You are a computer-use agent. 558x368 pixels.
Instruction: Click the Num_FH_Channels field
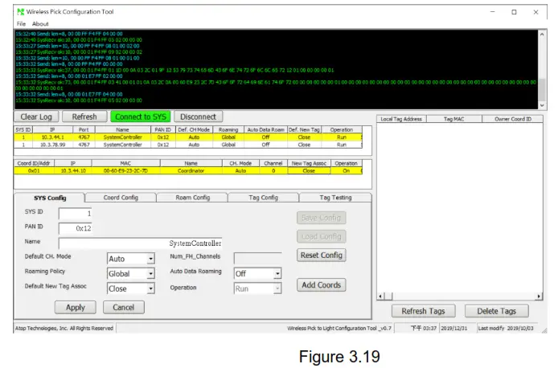(257, 258)
